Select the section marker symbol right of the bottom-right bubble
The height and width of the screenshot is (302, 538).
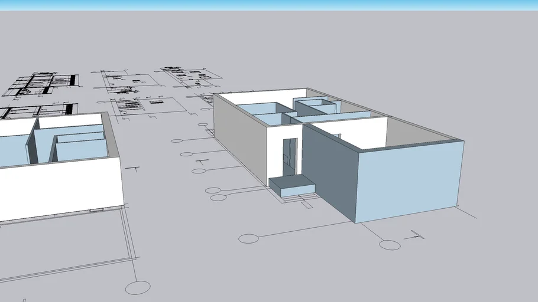[x=416, y=235]
